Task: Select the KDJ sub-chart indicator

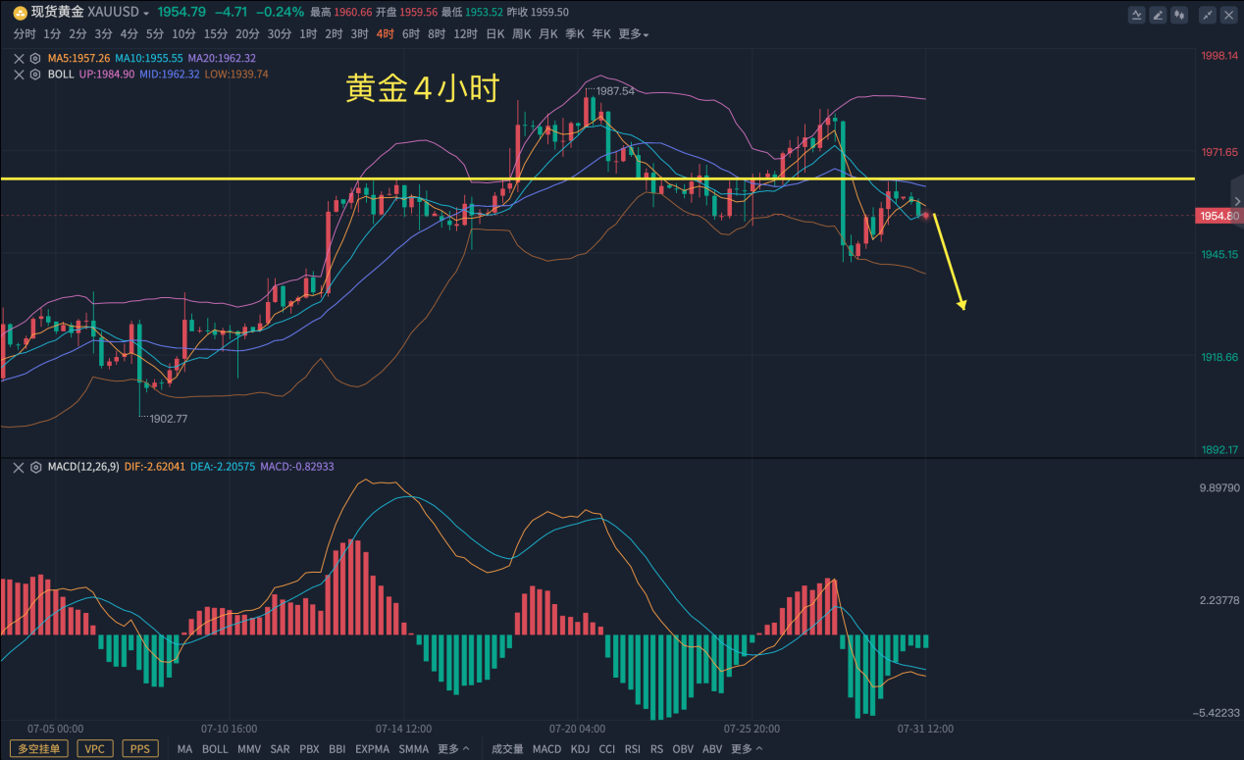Action: coord(580,749)
